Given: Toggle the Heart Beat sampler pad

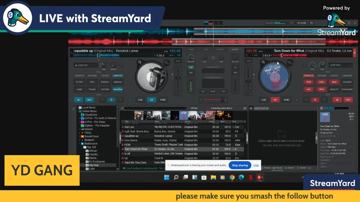Looking at the screenshot, I should 118,89.
